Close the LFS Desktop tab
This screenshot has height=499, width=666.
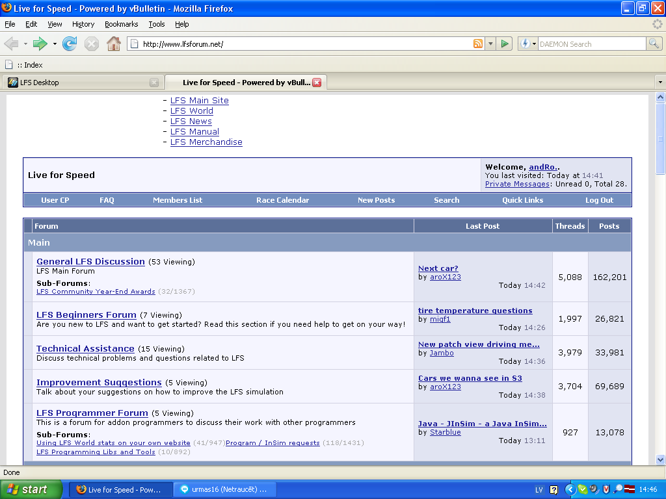[154, 83]
